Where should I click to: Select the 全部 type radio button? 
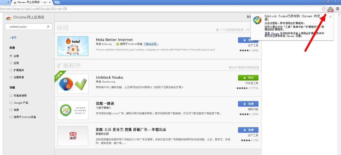(x=11, y=56)
